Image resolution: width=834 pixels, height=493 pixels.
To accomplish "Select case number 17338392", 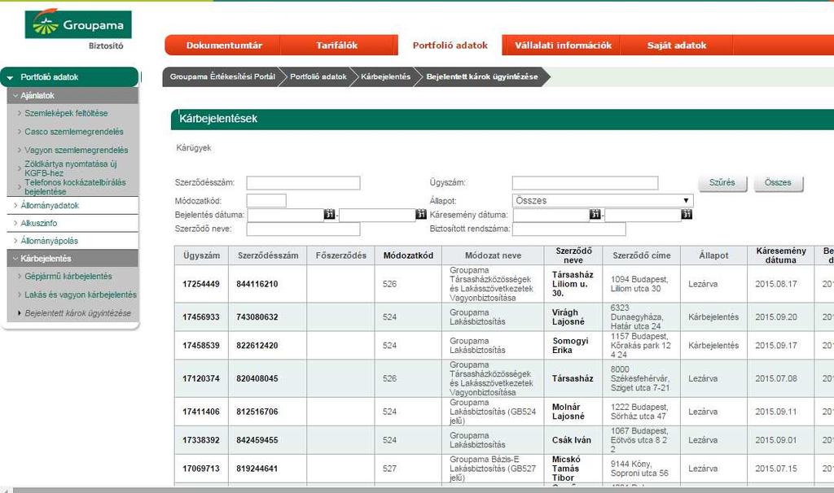I will click(201, 440).
